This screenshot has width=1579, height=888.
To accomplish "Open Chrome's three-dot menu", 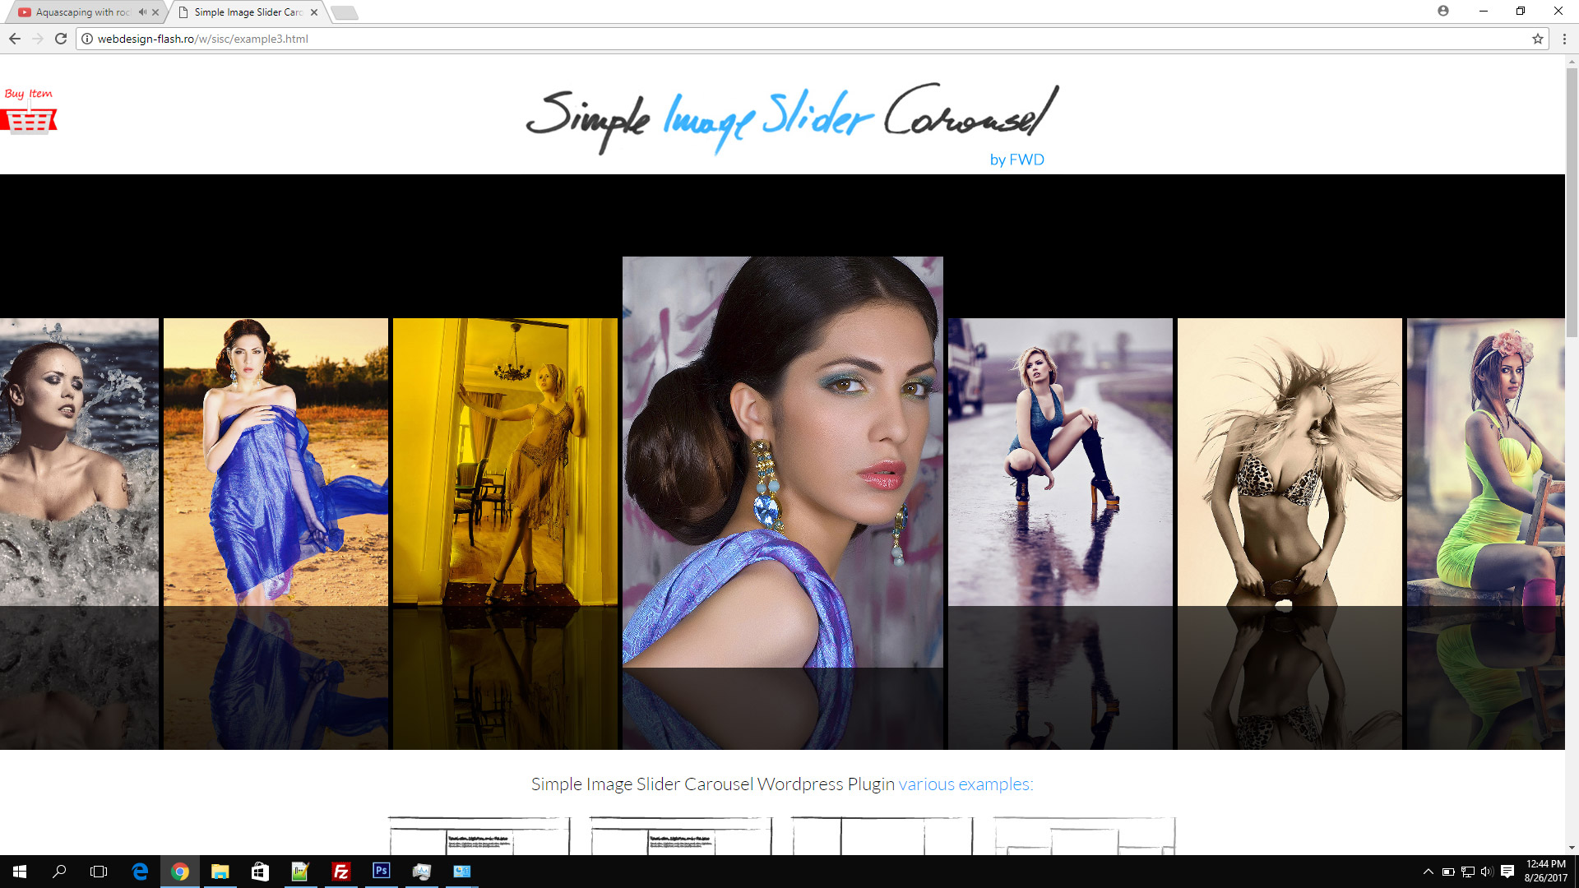I will 1563,39.
